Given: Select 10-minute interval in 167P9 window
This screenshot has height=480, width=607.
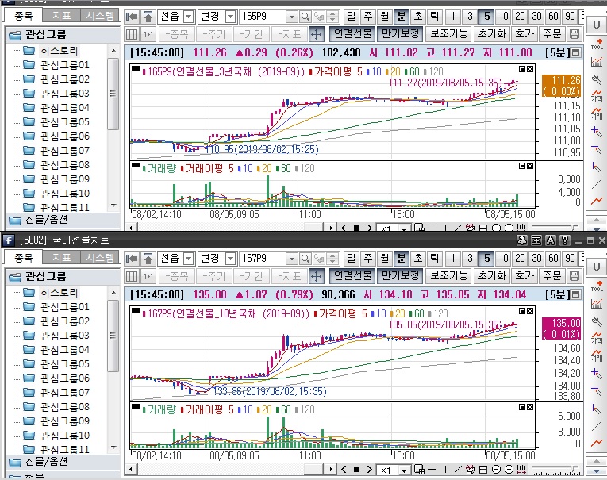Looking at the screenshot, I should pos(503,259).
